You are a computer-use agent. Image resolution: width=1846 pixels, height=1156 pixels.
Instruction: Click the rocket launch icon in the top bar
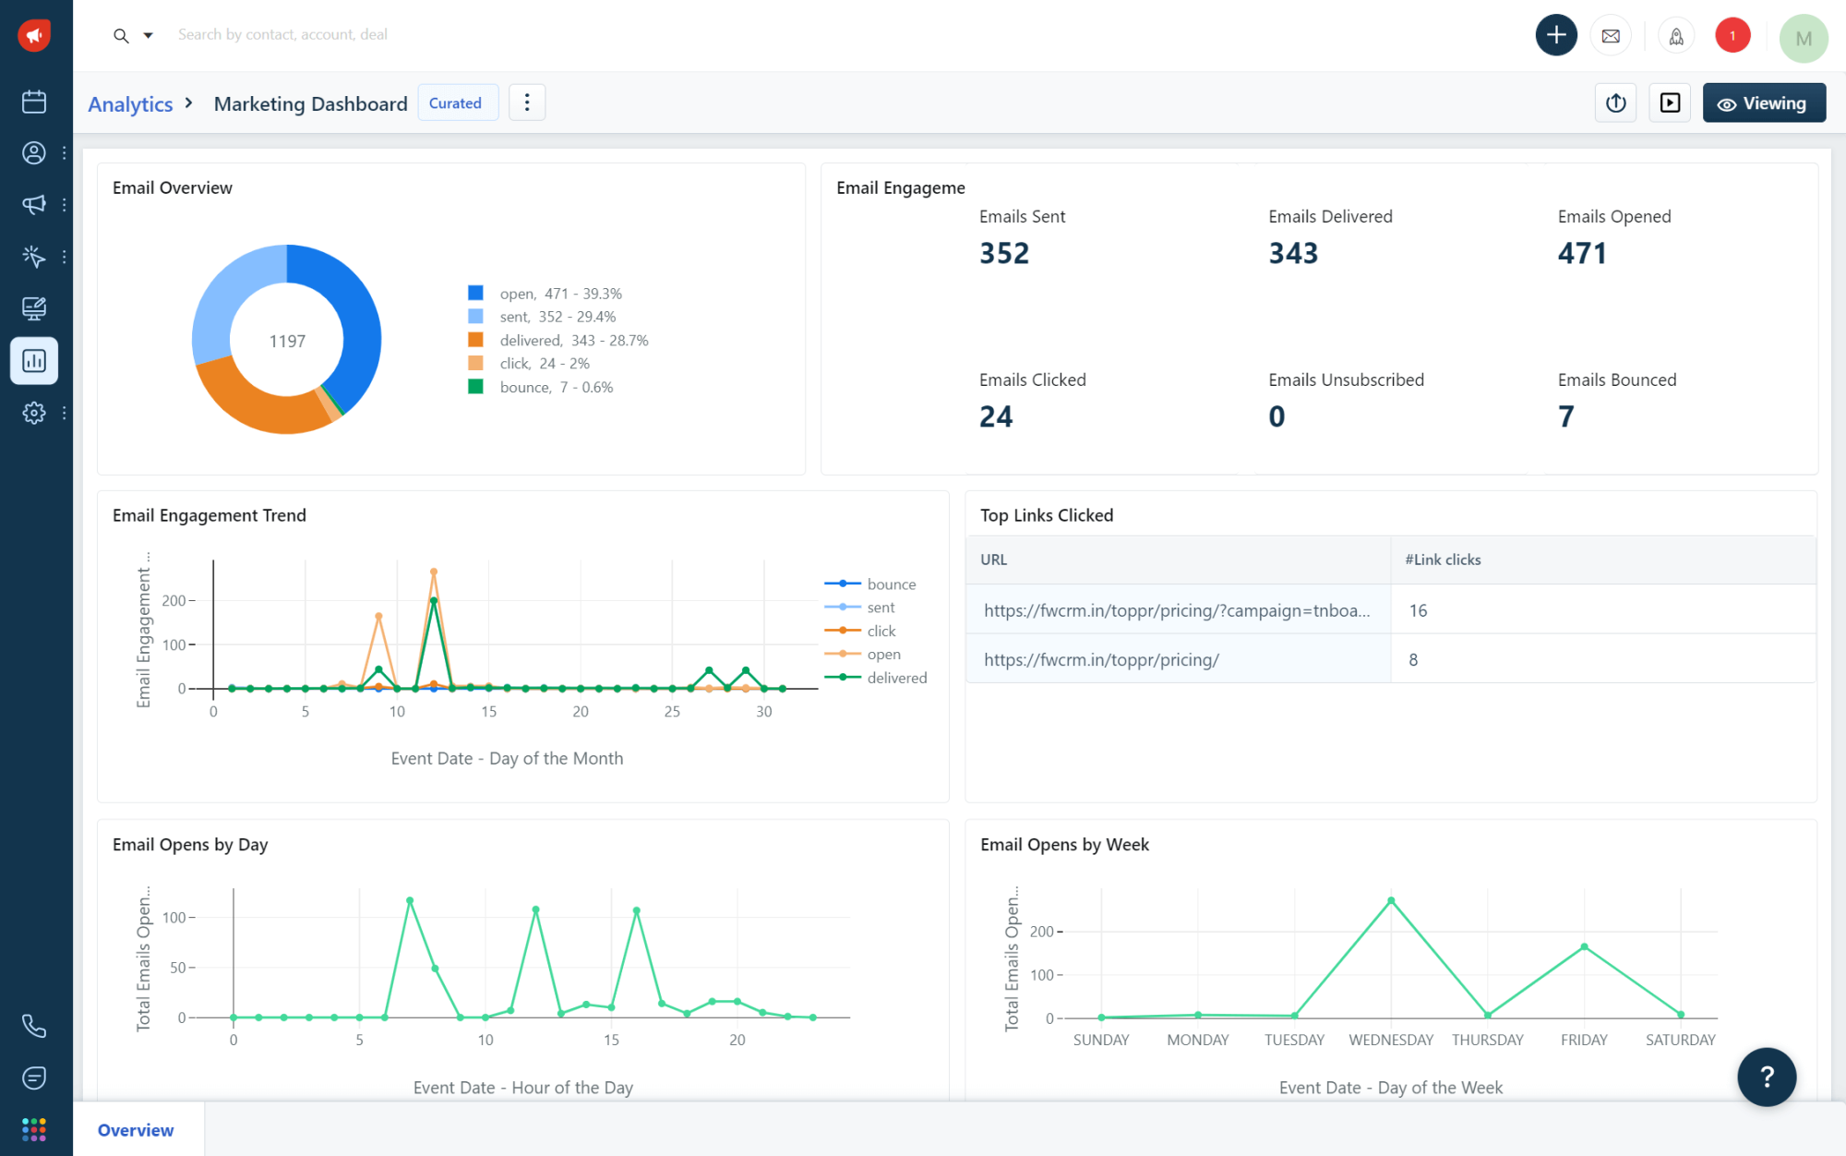(x=1676, y=35)
